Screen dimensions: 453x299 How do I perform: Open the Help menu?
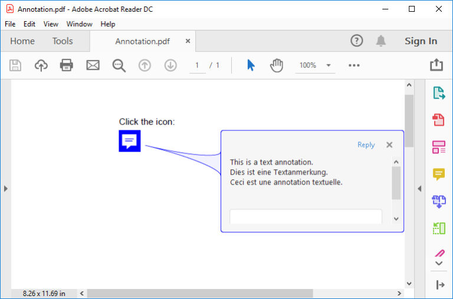[108, 24]
